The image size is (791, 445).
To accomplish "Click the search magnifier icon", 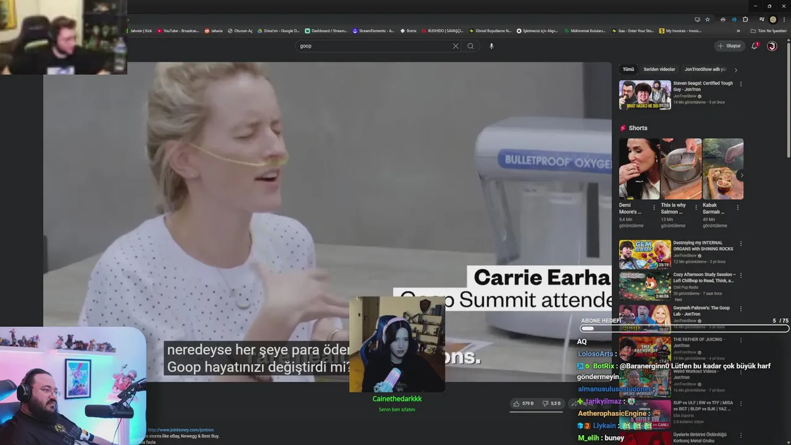I will tap(470, 46).
